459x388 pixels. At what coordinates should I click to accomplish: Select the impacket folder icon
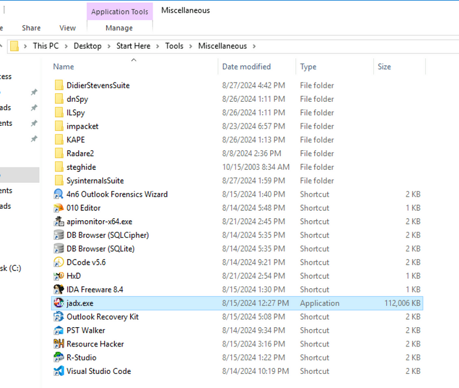click(59, 126)
